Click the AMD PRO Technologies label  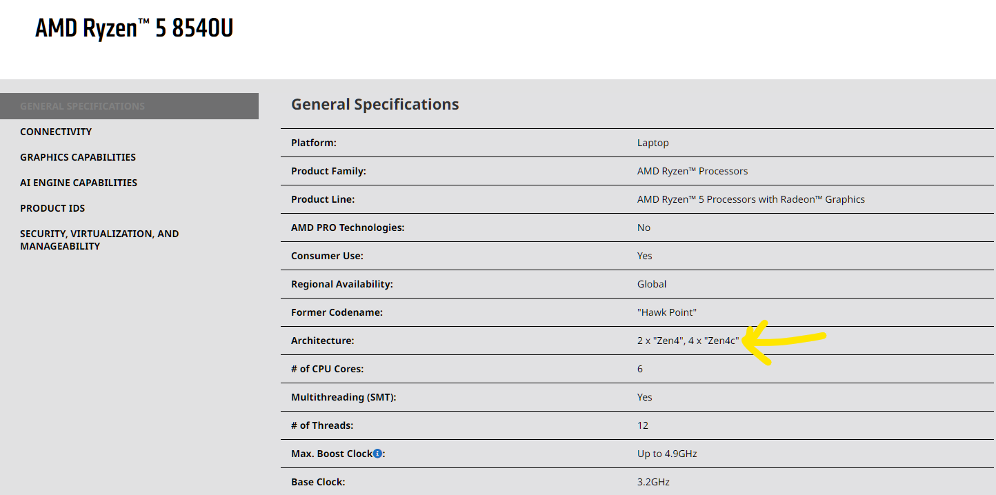(x=348, y=228)
